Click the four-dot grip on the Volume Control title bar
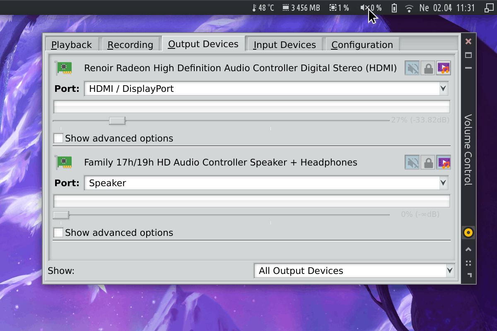Viewport: 497px width, 331px height. click(x=468, y=263)
